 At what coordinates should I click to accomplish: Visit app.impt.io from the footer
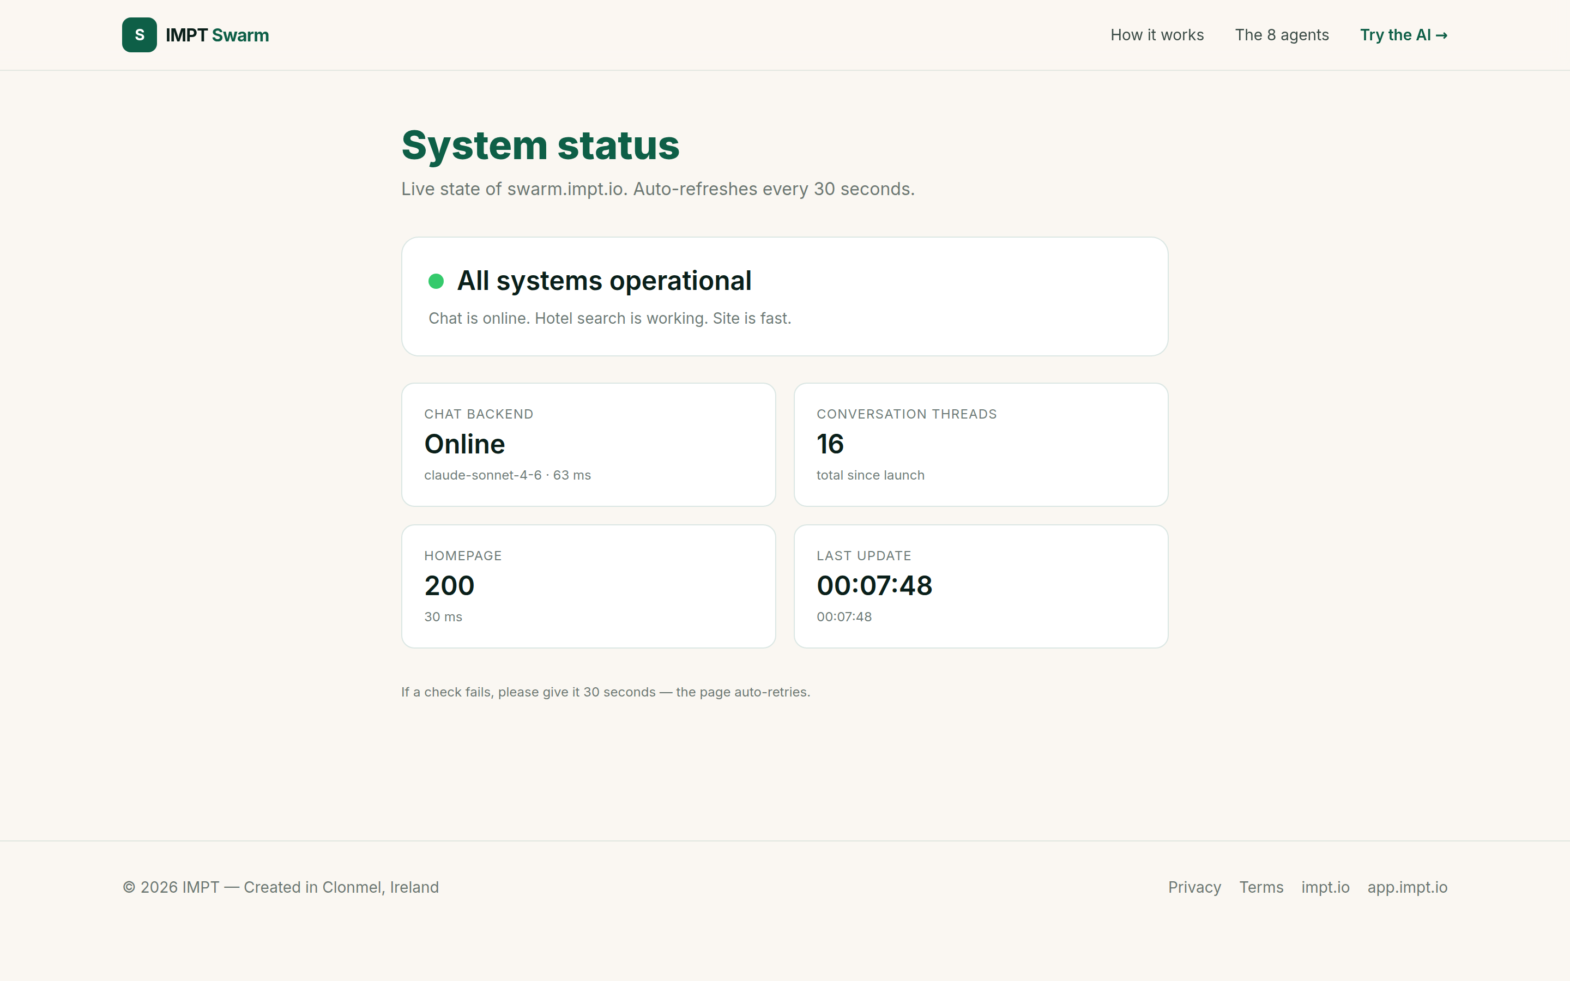[x=1407, y=887]
